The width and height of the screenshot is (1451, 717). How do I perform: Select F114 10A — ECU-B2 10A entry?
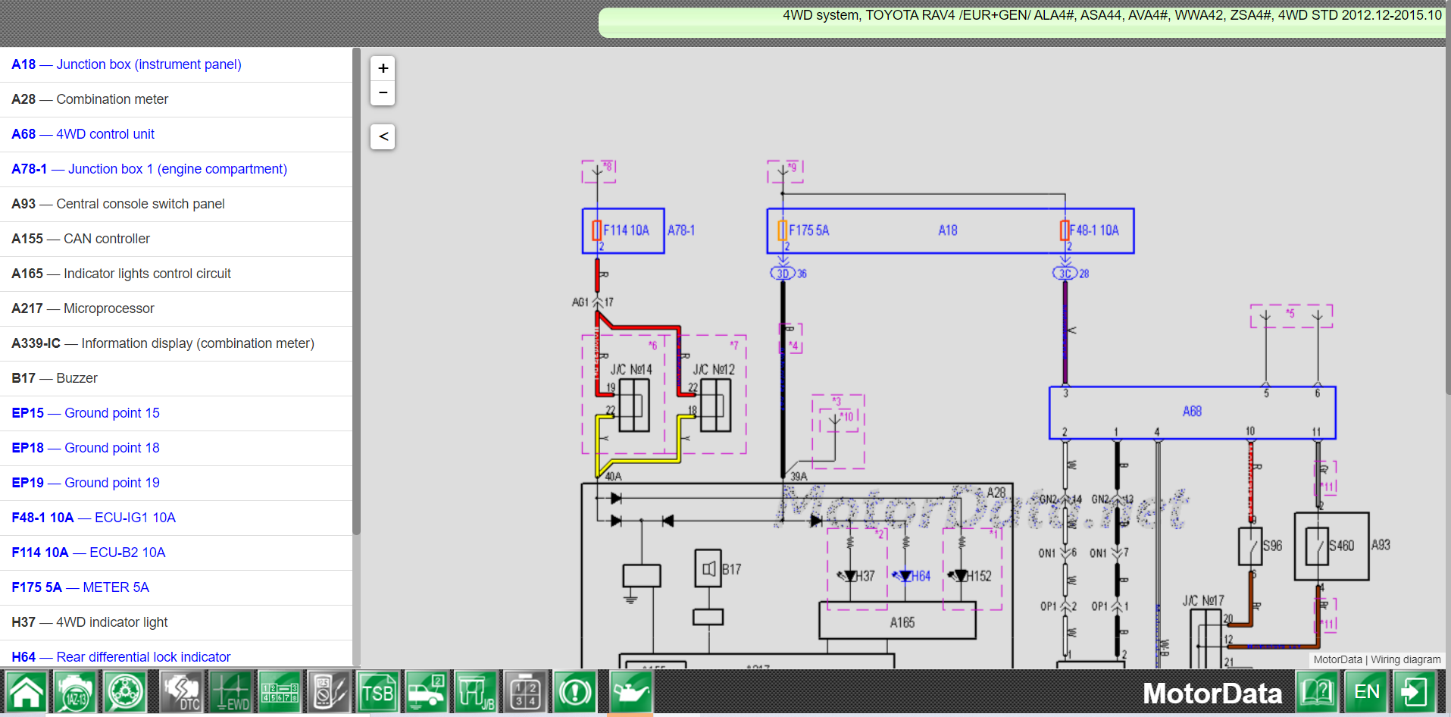89,553
